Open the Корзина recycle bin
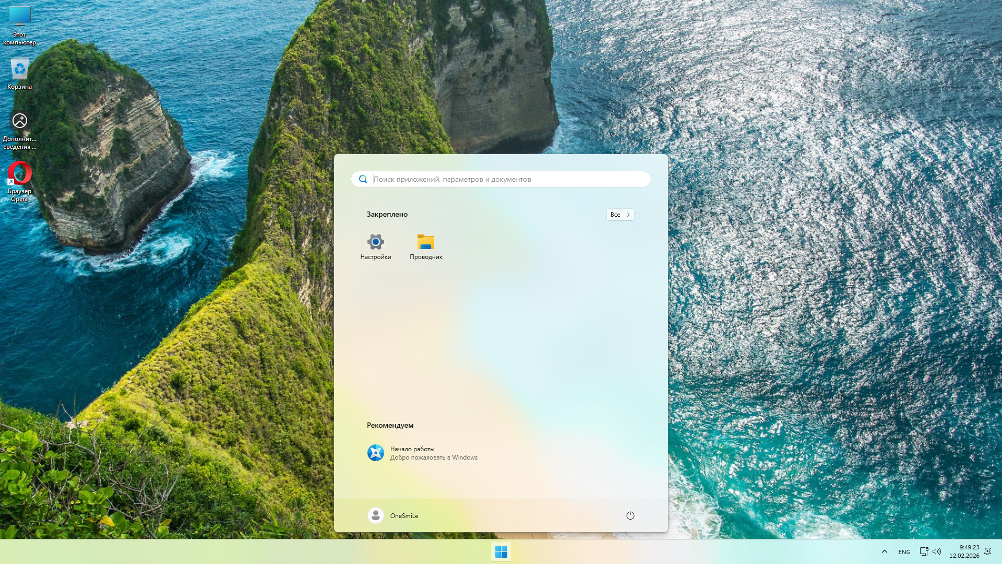1002x564 pixels. click(19, 69)
